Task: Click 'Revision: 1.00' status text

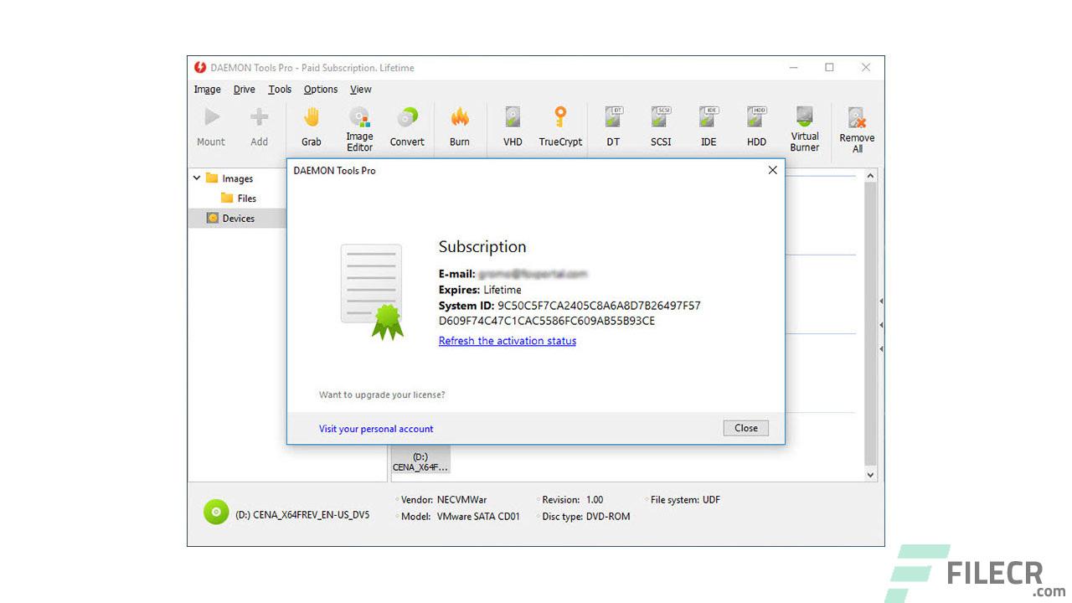Action: coord(572,500)
